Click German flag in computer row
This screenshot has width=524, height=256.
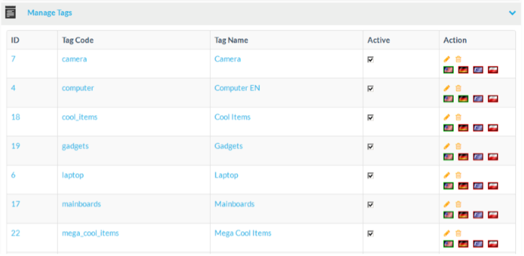coord(464,99)
